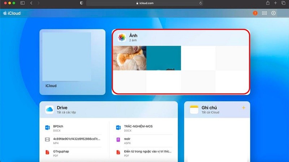The image size is (289, 162).
Task: Click the iCloud logo in header
Action: tap(12, 13)
